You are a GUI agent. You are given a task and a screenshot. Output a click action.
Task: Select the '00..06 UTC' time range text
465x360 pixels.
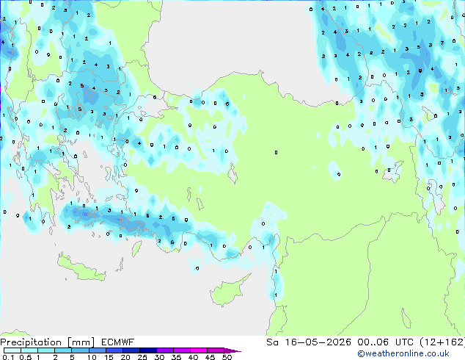[x=385, y=342]
